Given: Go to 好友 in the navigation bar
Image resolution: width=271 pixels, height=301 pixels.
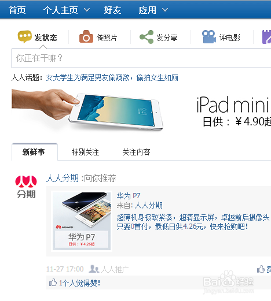Looking at the screenshot, I should pos(112,10).
